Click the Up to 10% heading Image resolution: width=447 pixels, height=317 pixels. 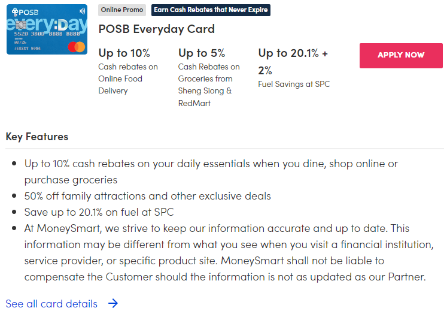pos(124,53)
